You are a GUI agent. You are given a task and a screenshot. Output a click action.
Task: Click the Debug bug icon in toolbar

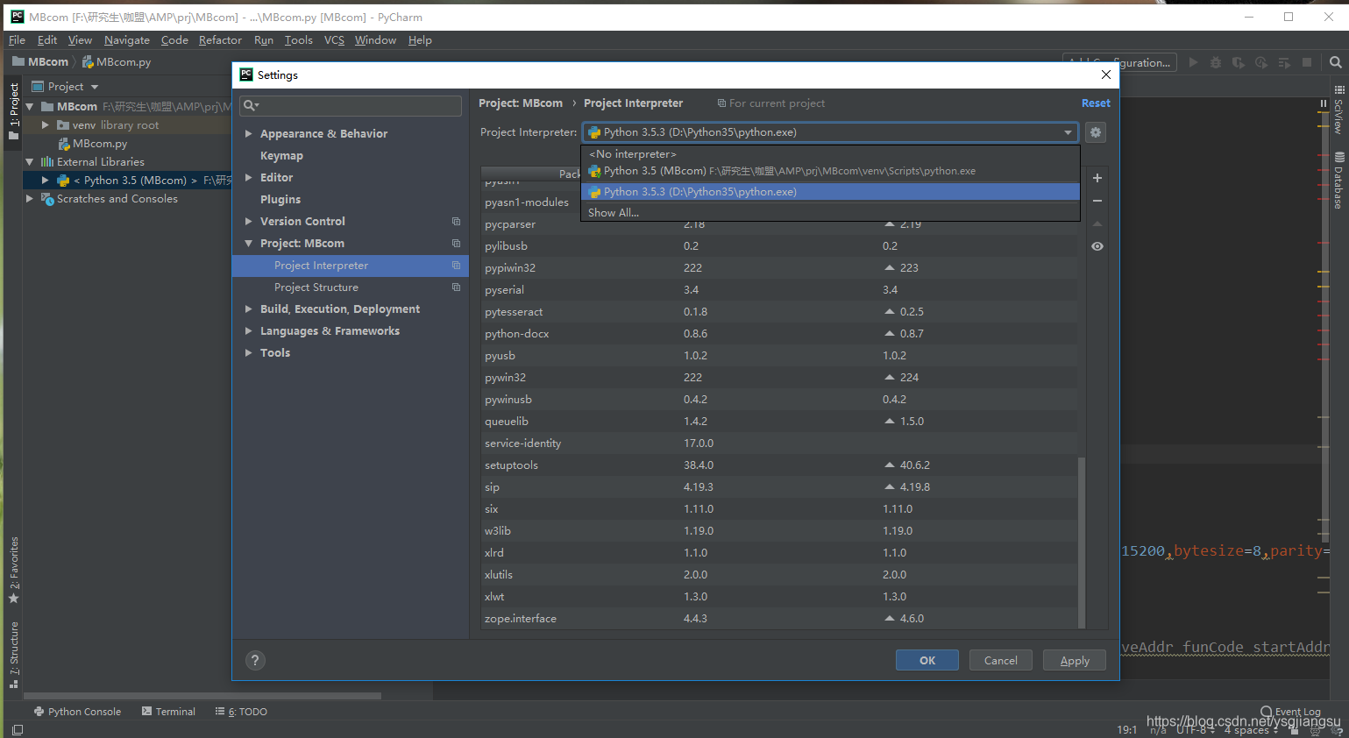(1215, 62)
